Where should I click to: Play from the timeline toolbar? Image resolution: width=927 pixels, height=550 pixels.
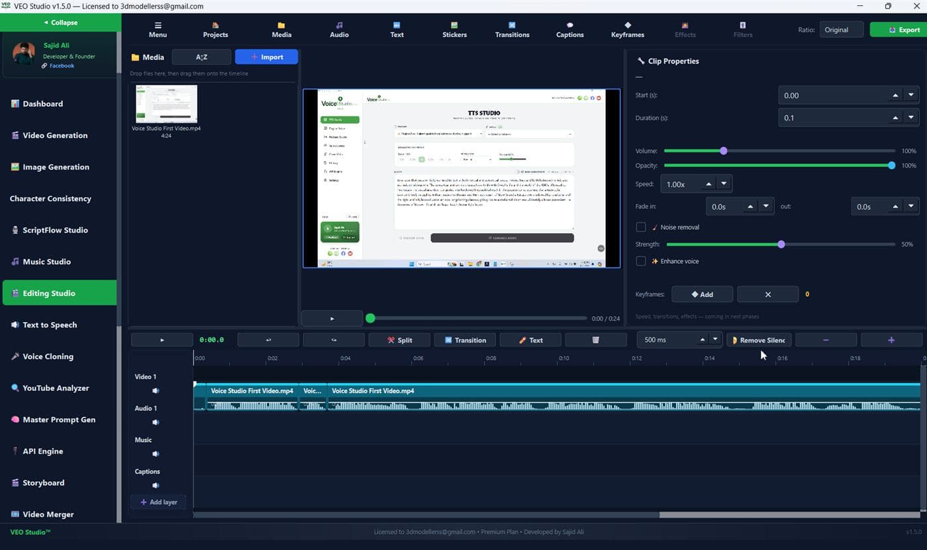point(162,340)
